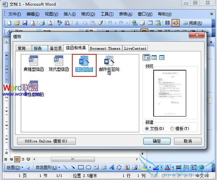
Task: Switch to the 报告 tab
Action: (x=40, y=48)
